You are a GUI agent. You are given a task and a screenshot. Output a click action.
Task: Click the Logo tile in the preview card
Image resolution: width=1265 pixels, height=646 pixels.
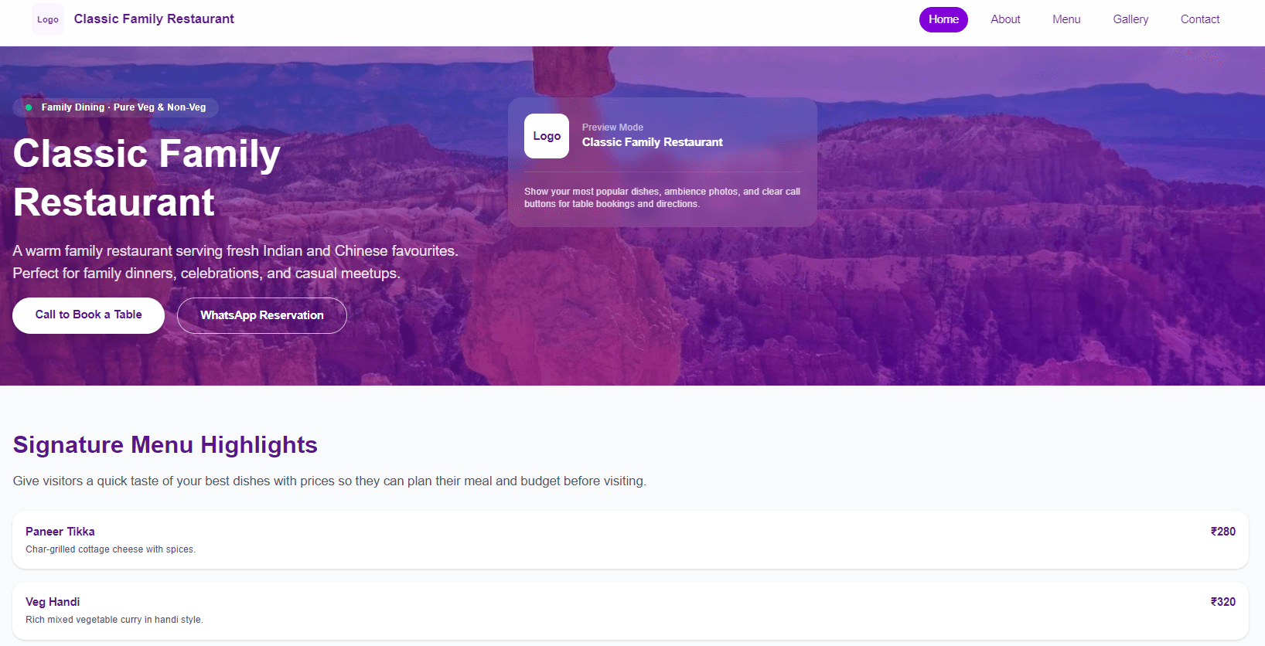pyautogui.click(x=547, y=136)
